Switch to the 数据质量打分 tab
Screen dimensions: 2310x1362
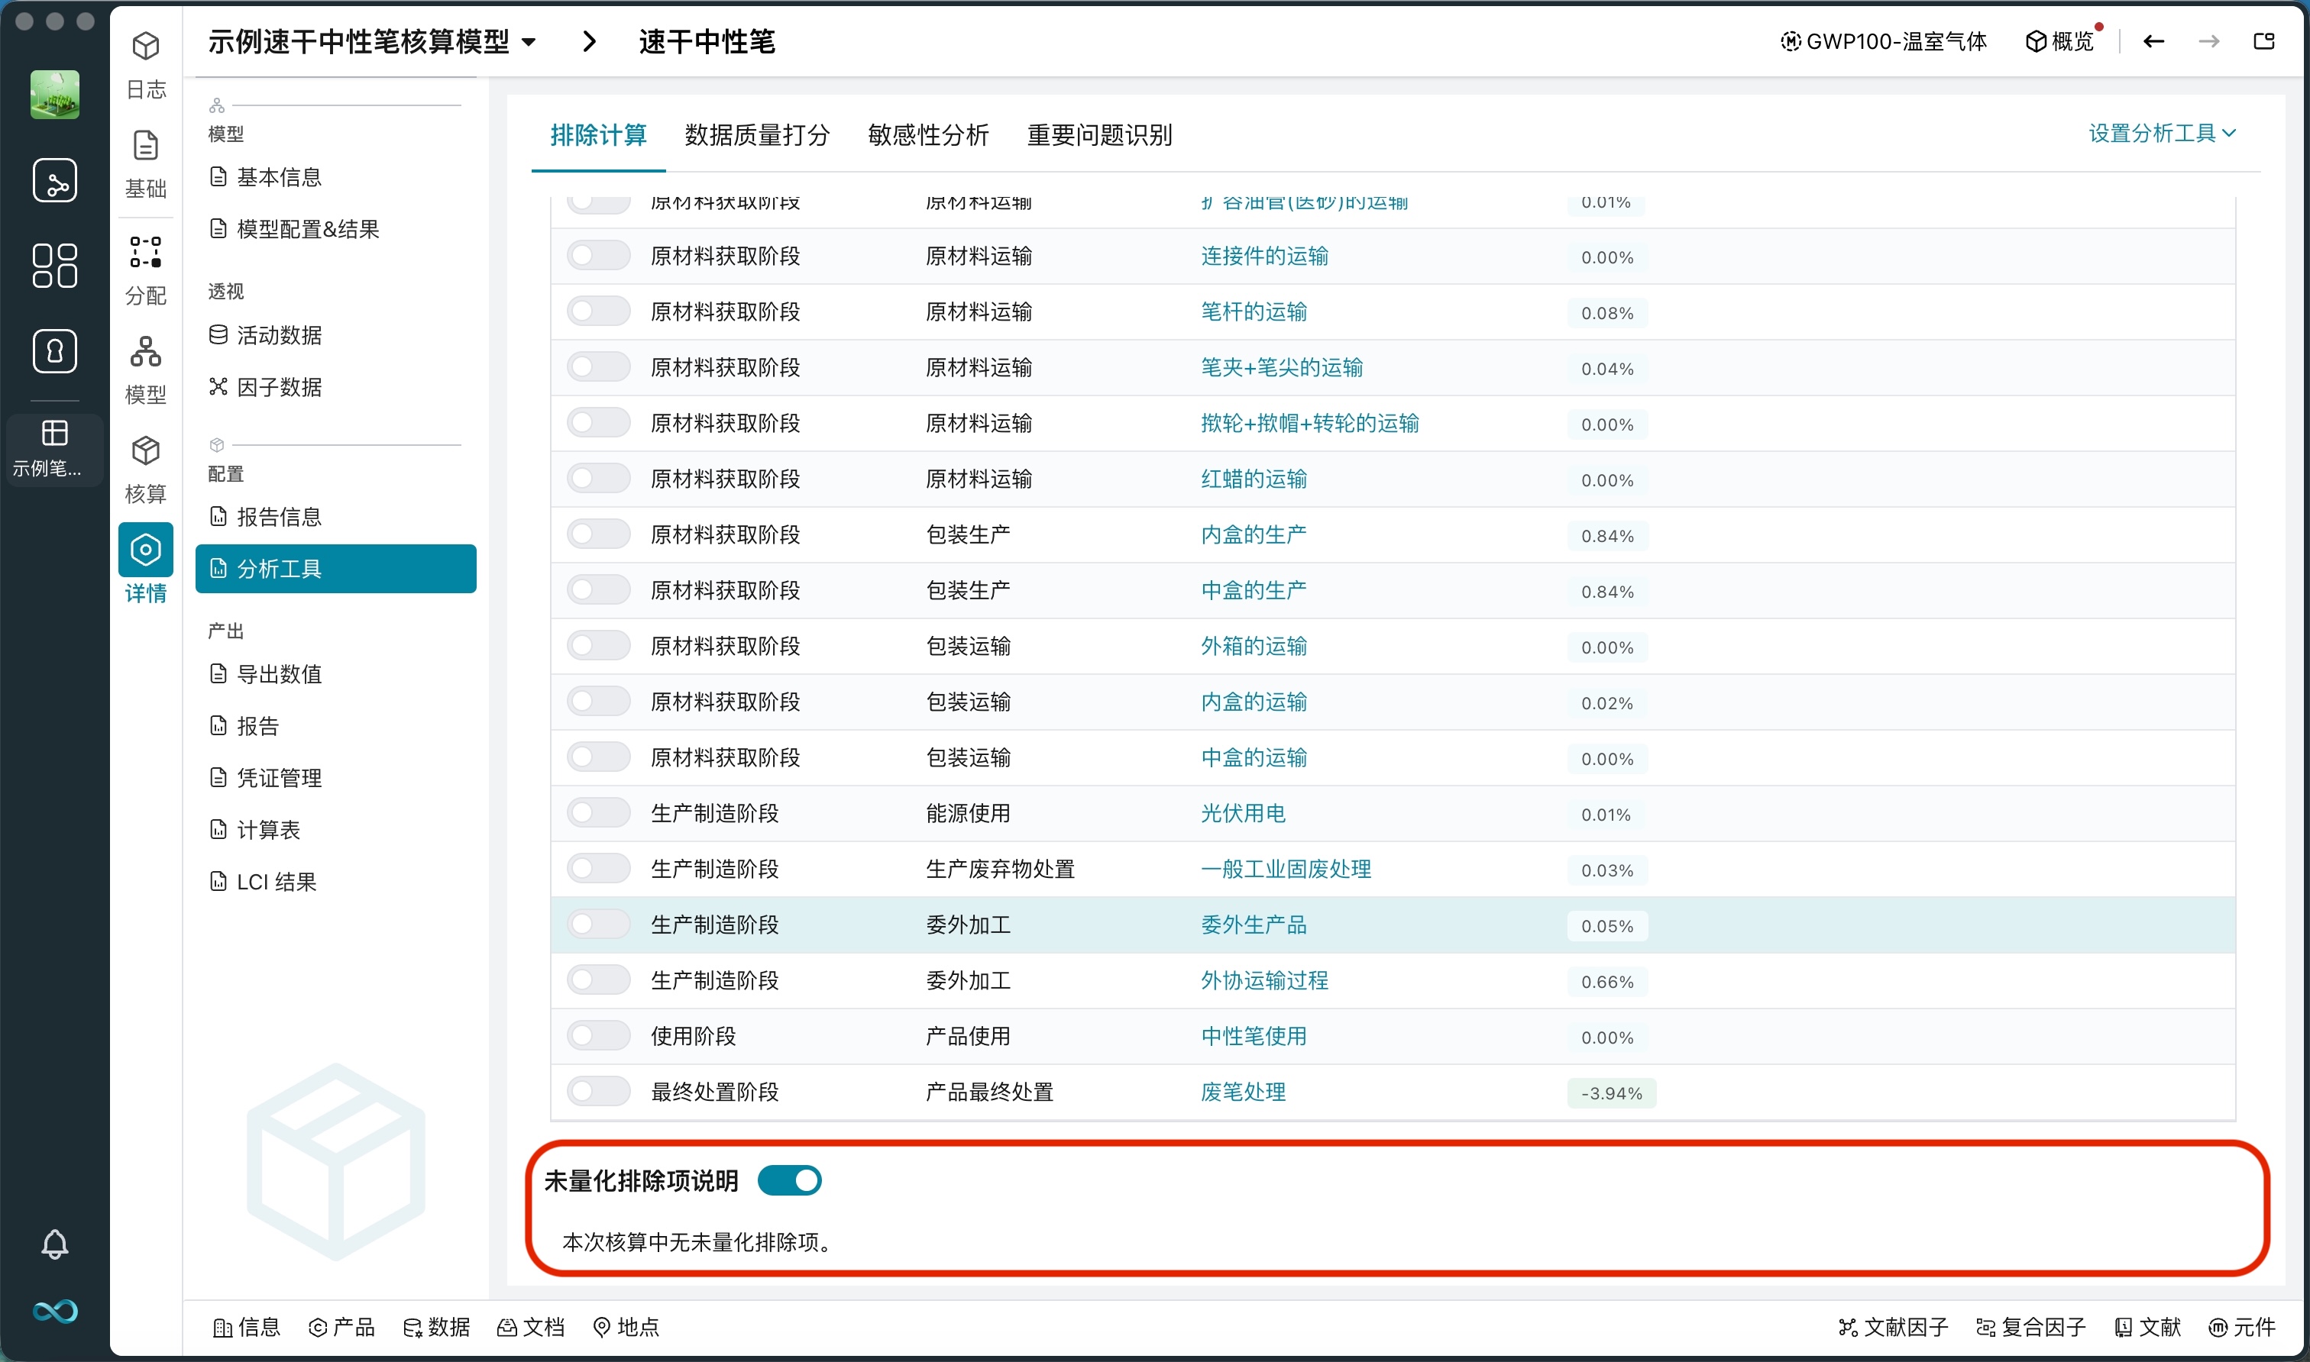[x=756, y=135]
